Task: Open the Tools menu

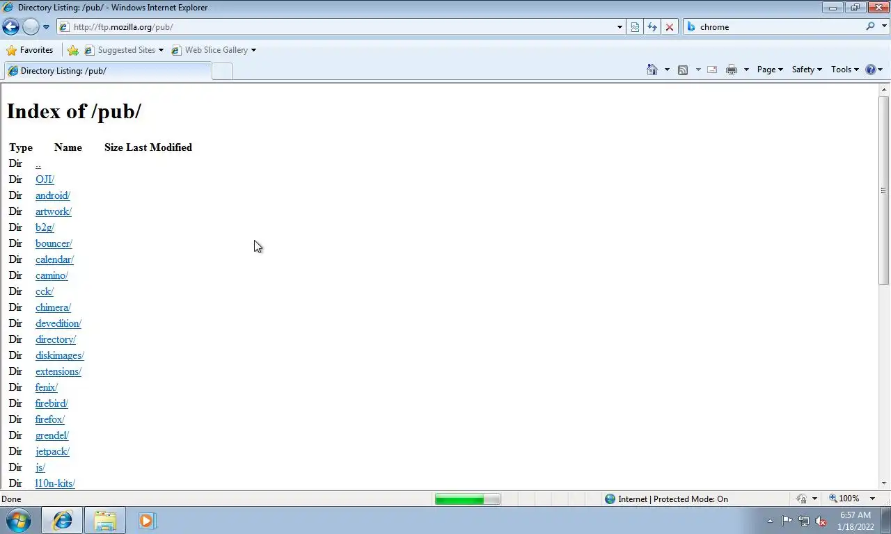Action: [845, 70]
